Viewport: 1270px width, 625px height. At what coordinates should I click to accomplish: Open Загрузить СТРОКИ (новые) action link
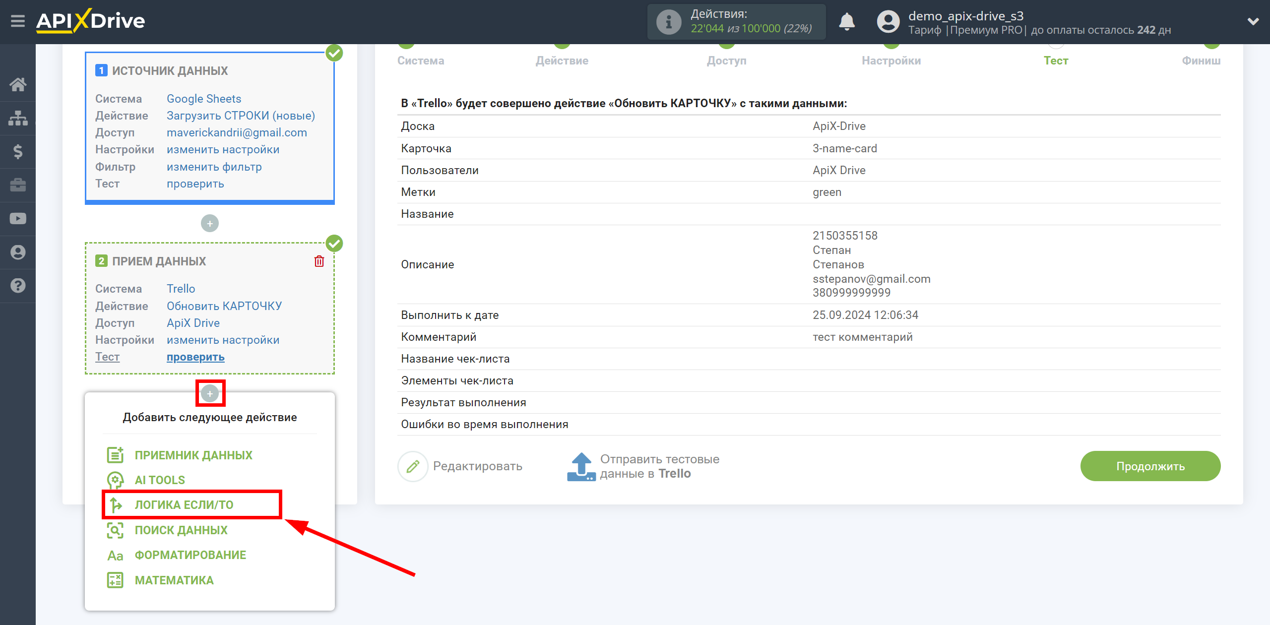241,116
